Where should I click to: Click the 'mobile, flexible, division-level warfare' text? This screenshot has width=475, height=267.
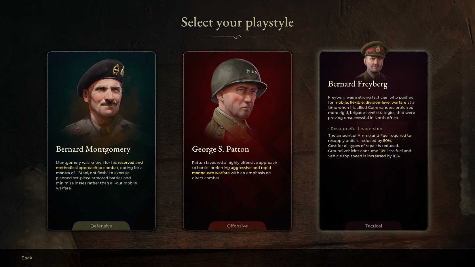370,102
